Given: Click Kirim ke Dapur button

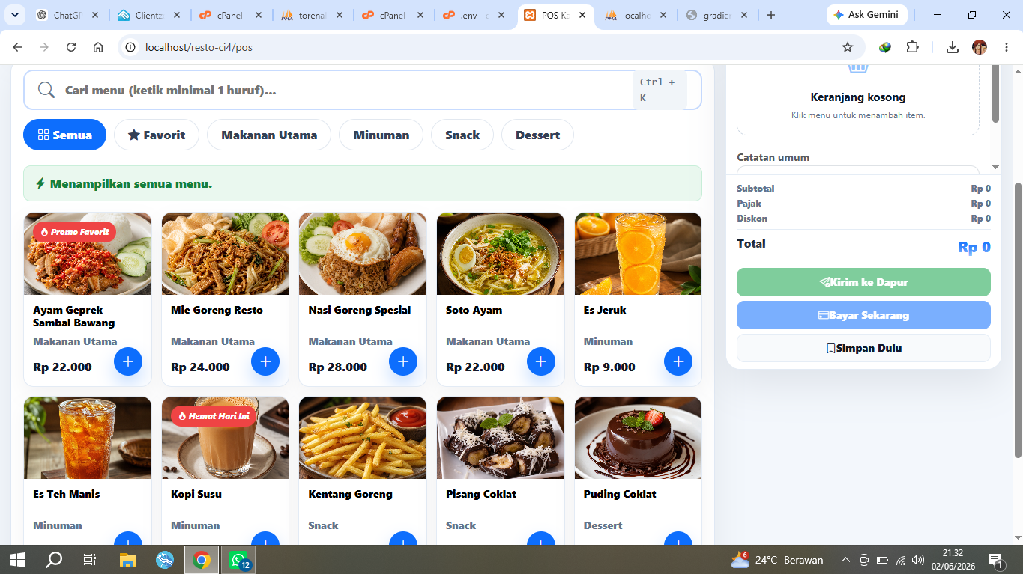Looking at the screenshot, I should tap(863, 282).
